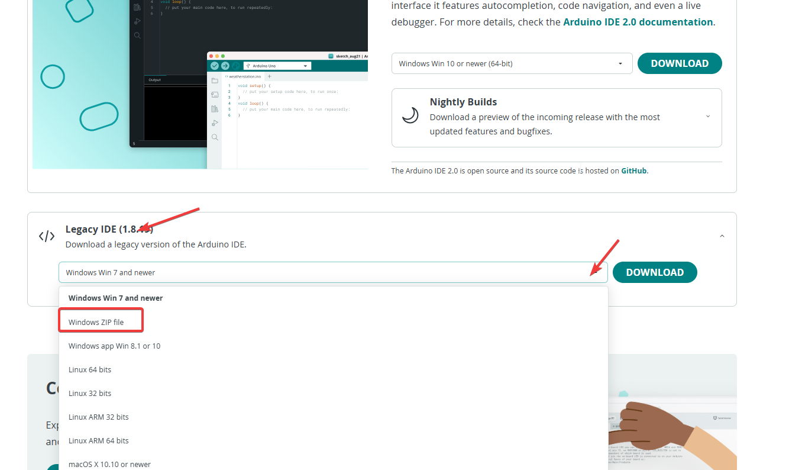Choose the Linux 64 bits option

click(x=90, y=369)
